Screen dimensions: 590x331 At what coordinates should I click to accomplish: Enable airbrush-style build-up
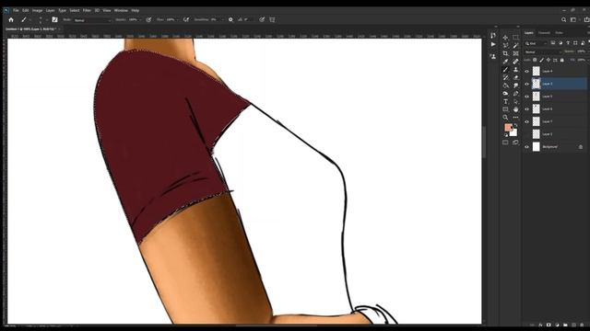coord(186,19)
